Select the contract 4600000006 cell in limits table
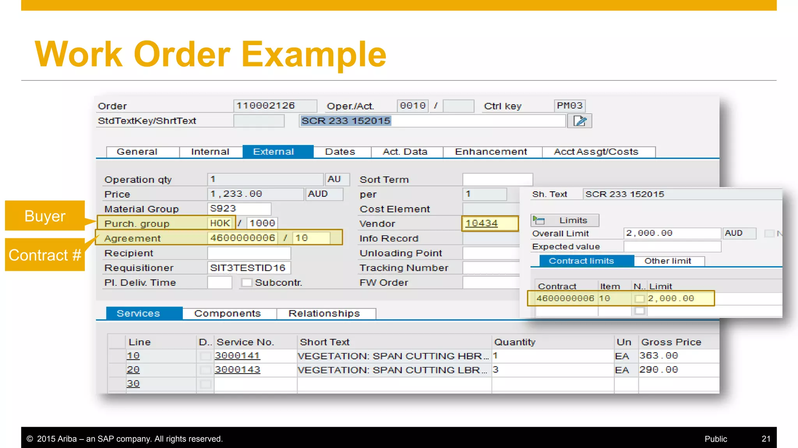Screen dimensions: 798x448 [566, 299]
